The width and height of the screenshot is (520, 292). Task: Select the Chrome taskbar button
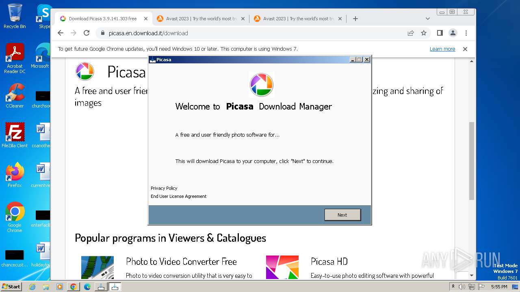[73, 287]
